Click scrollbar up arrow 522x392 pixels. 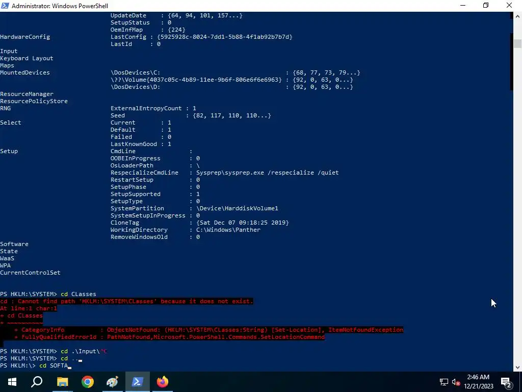tap(517, 16)
